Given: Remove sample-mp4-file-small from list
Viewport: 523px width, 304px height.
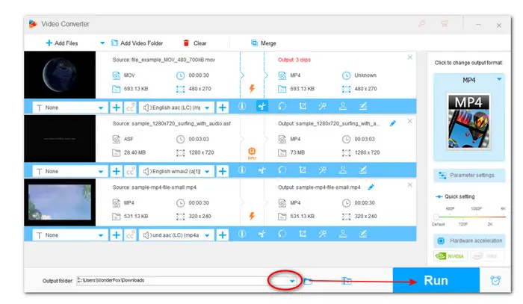Looking at the screenshot, I should coord(410,184).
